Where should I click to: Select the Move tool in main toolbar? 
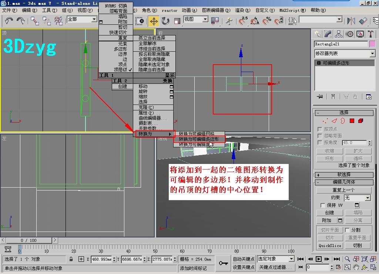point(154,21)
